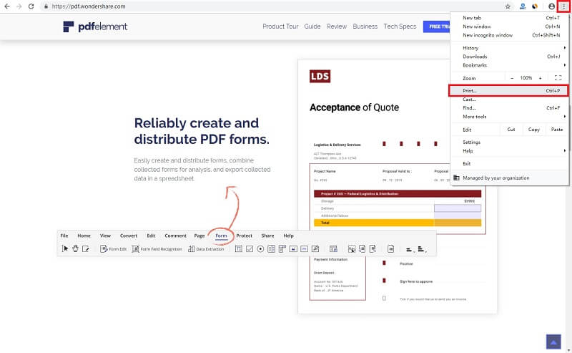Click the building icon beside Managed by organization
The width and height of the screenshot is (572, 353).
coord(456,178)
